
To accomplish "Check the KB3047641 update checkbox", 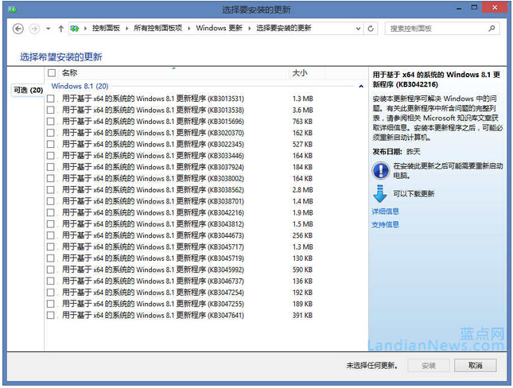I will 51,316.
